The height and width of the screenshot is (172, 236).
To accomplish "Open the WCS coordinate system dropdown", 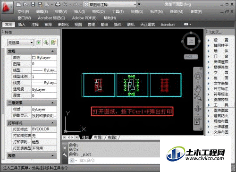I will coord(191,57).
